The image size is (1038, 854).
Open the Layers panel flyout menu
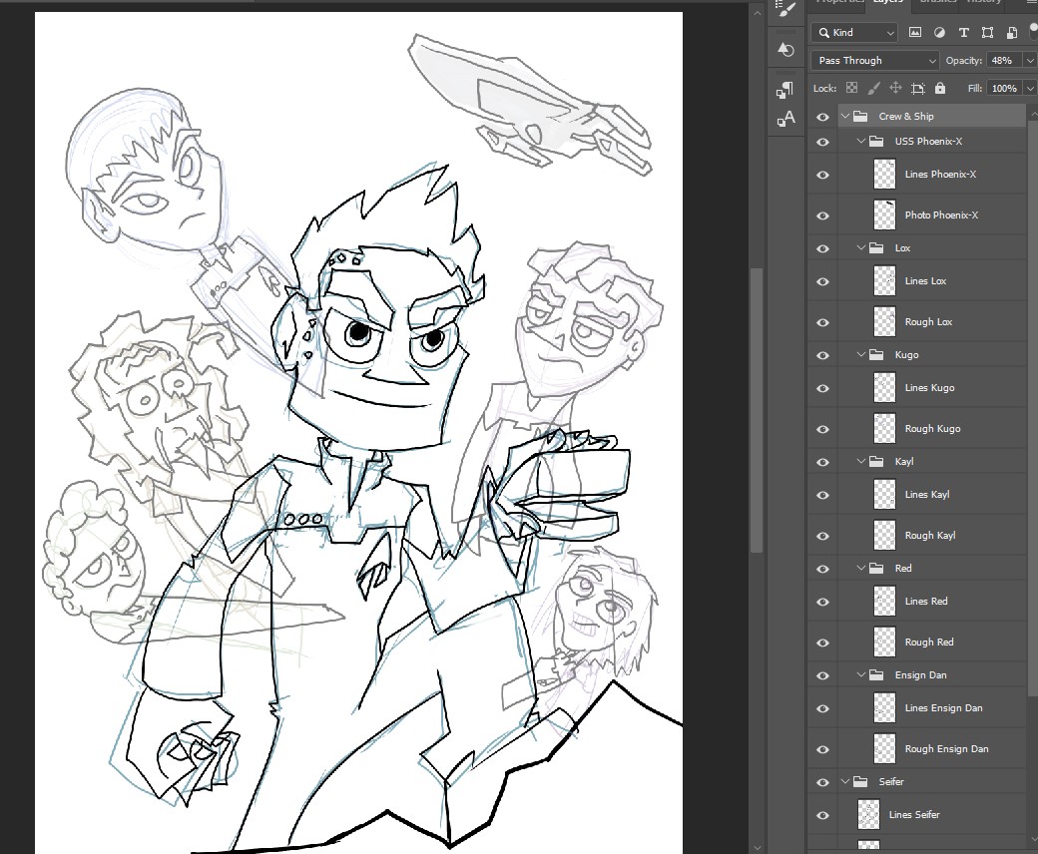pos(1031,2)
